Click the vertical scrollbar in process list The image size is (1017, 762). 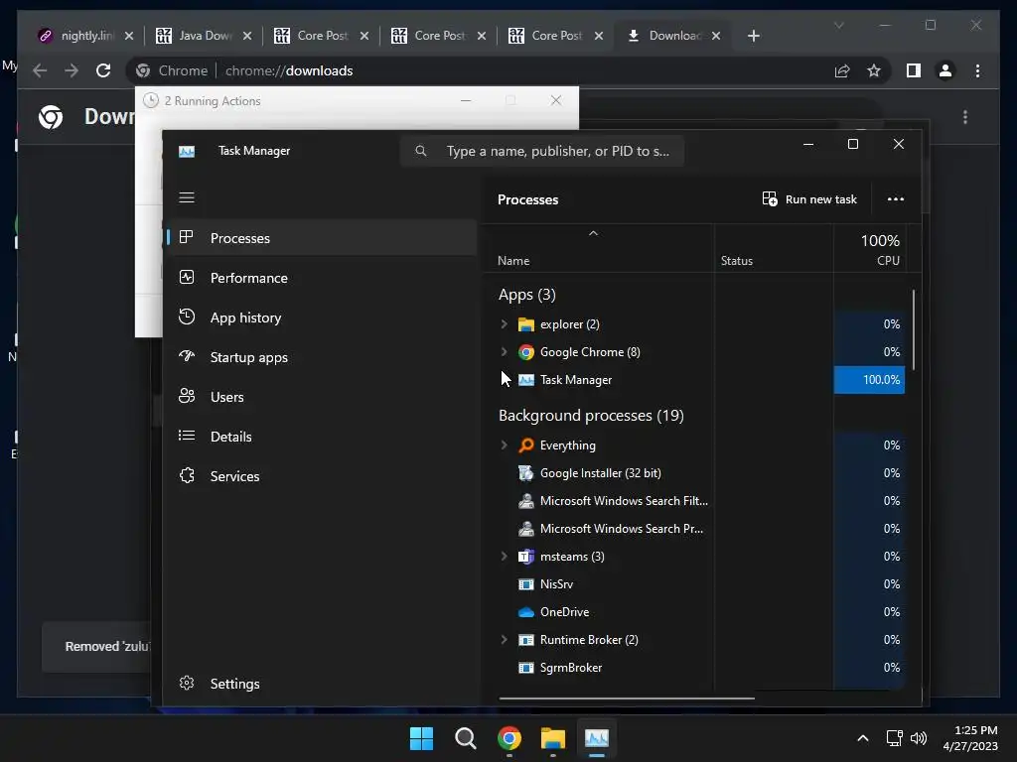point(914,329)
